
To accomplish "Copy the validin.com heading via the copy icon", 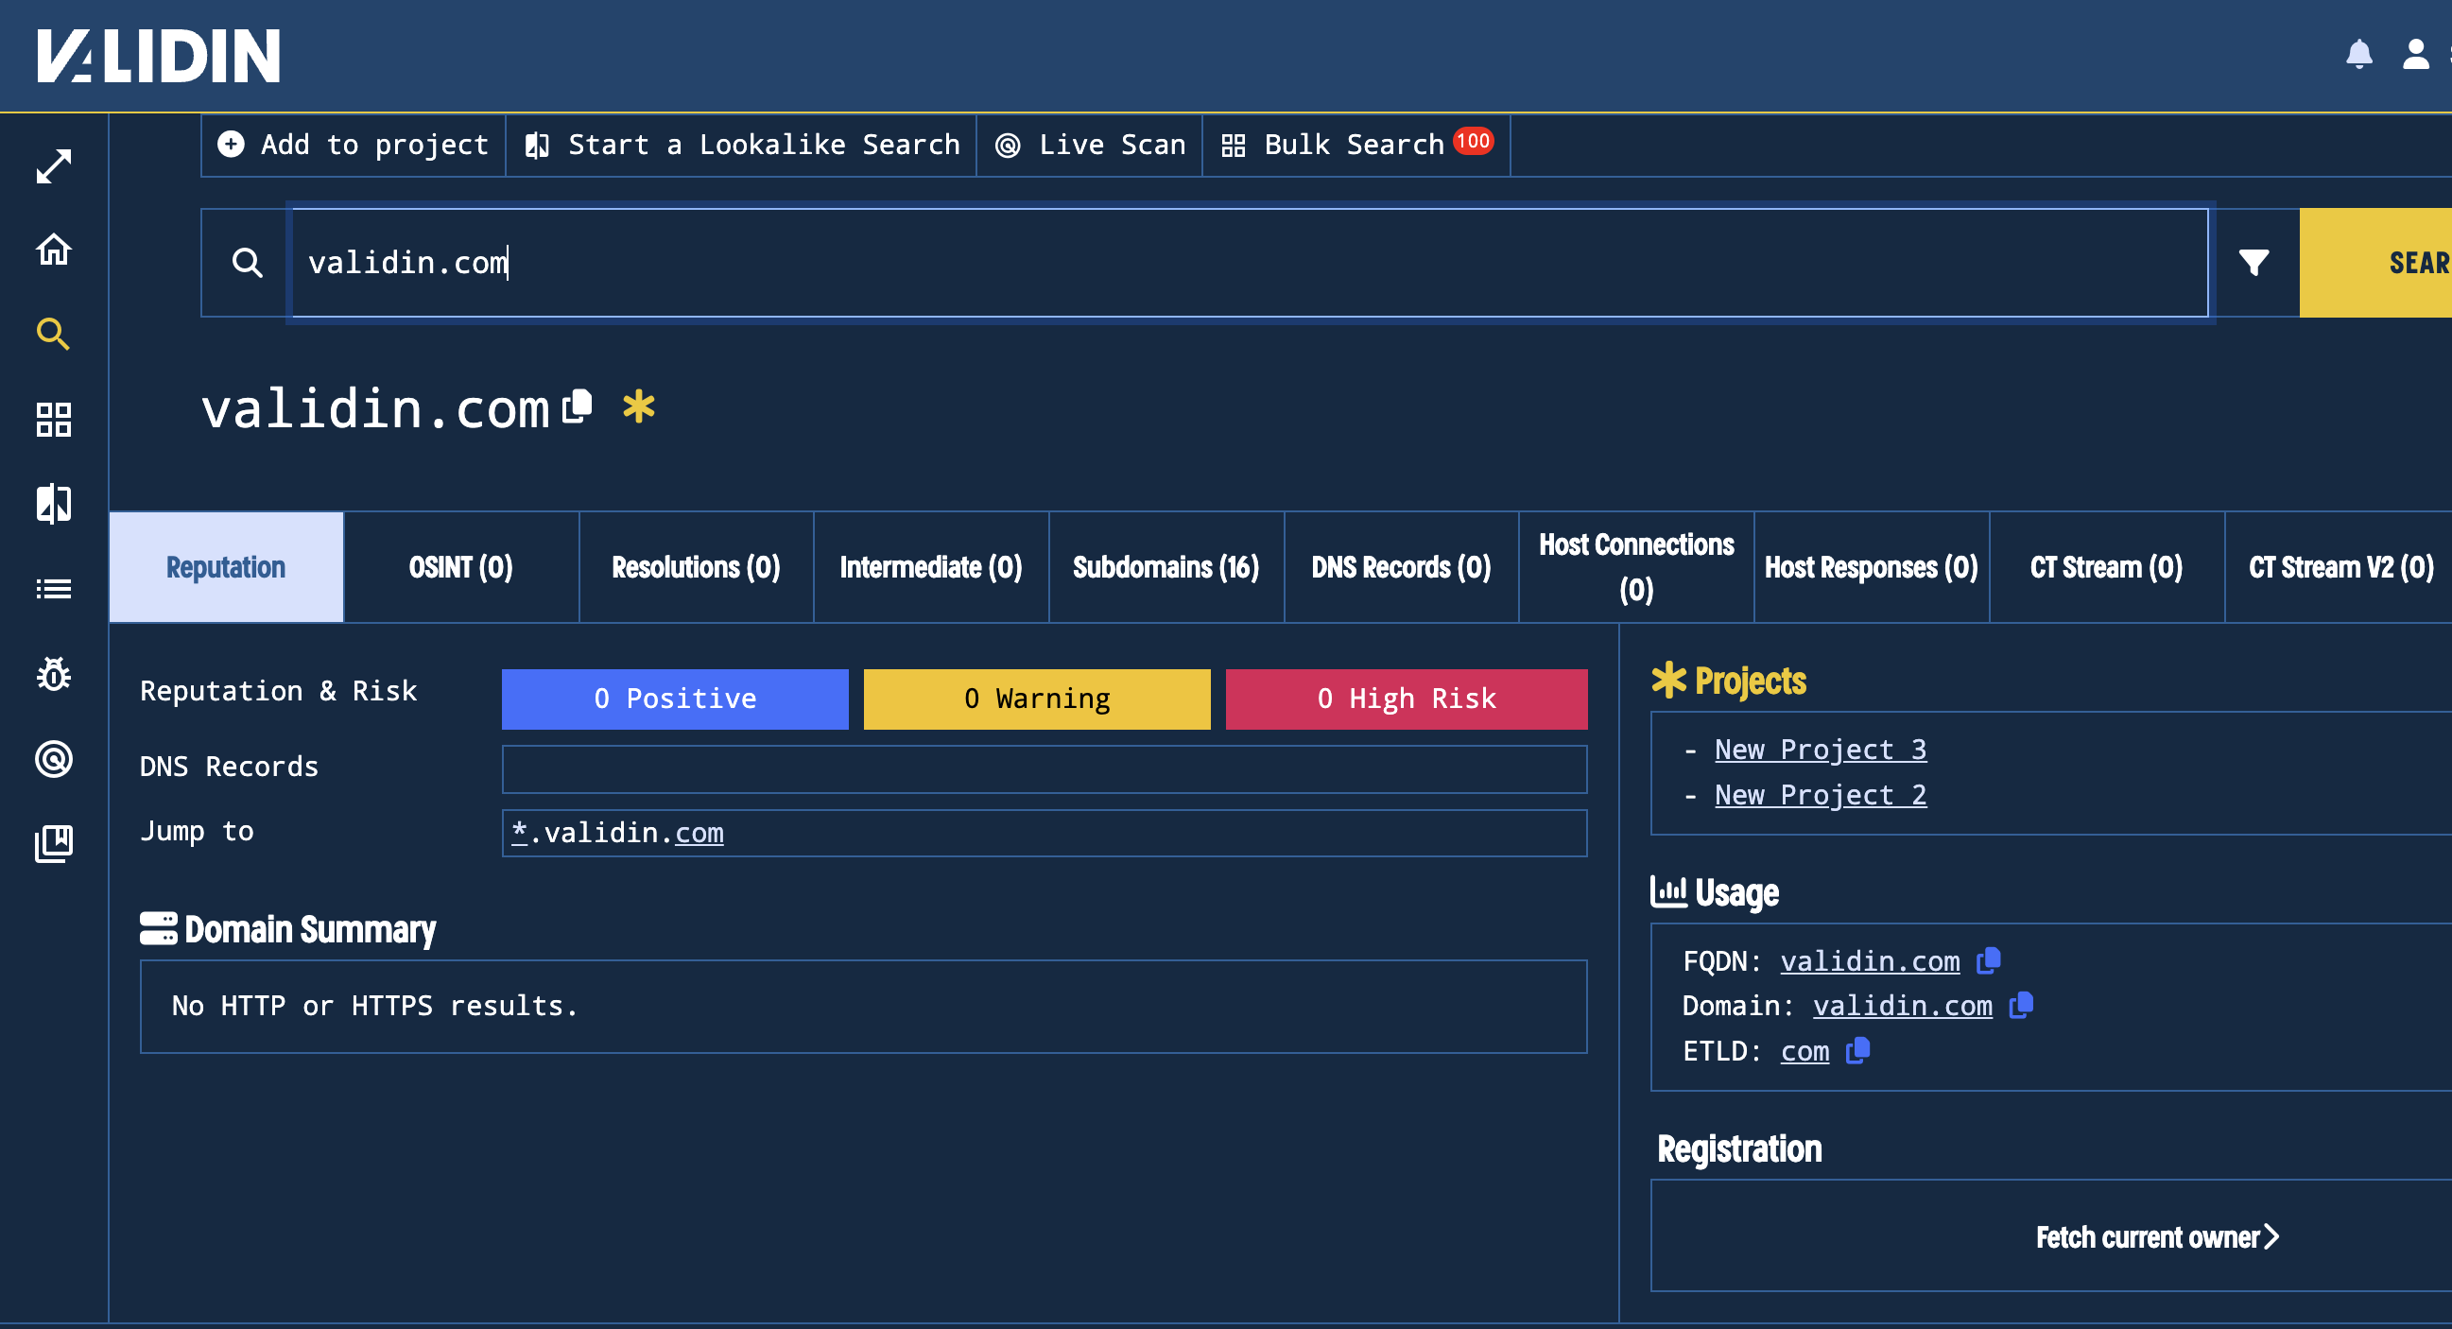I will 577,406.
